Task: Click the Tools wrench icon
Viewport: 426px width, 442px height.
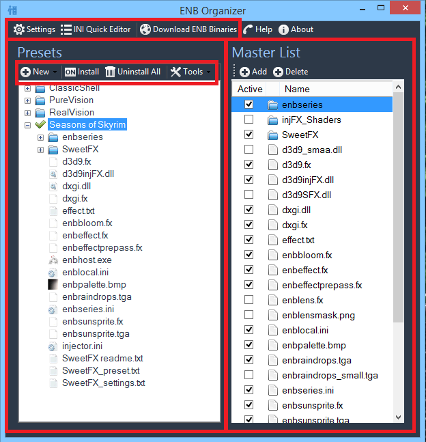Action: pos(176,72)
